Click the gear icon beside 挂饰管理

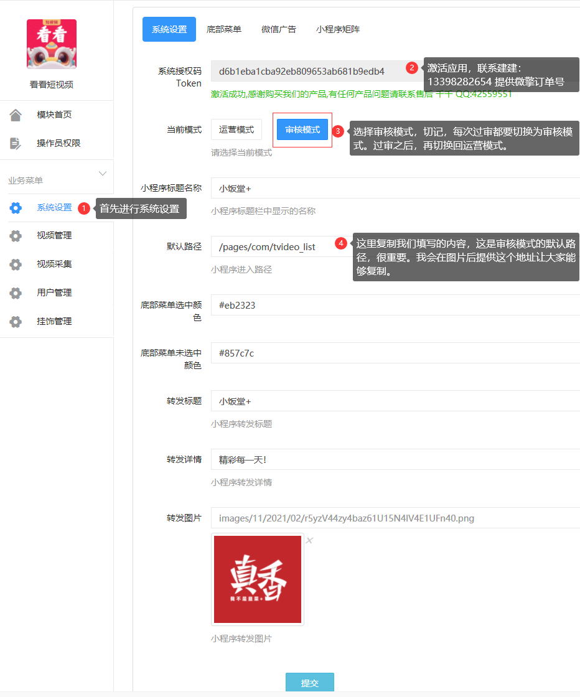(16, 321)
